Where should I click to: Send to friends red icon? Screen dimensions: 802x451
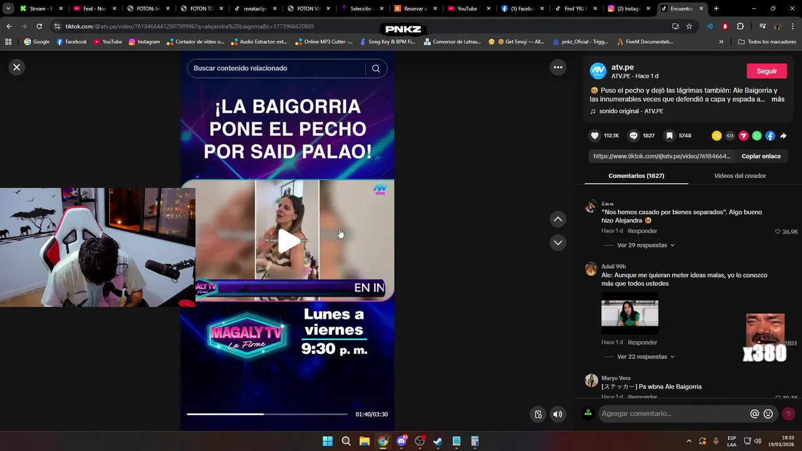click(x=744, y=135)
